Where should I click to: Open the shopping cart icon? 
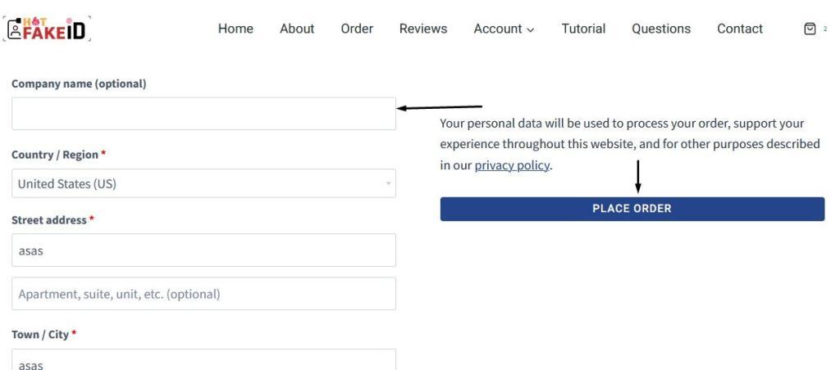tap(810, 29)
